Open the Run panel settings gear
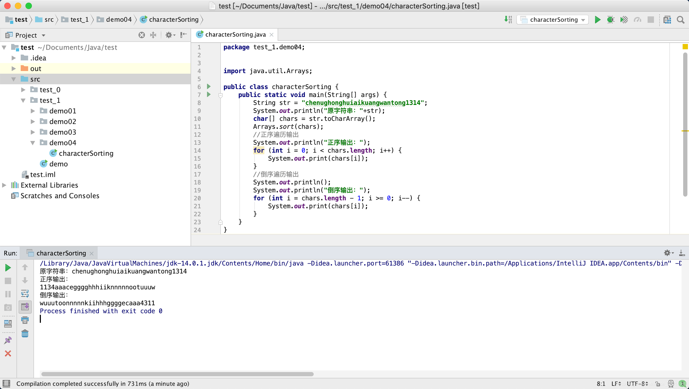This screenshot has height=389, width=689. pyautogui.click(x=669, y=253)
